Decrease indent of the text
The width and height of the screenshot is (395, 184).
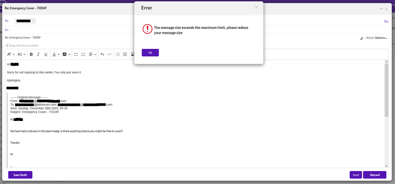118,54
